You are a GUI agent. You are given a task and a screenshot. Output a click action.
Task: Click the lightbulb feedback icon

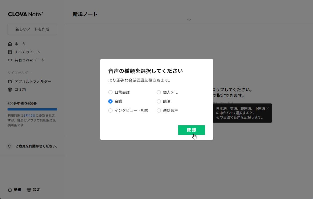[9, 146]
